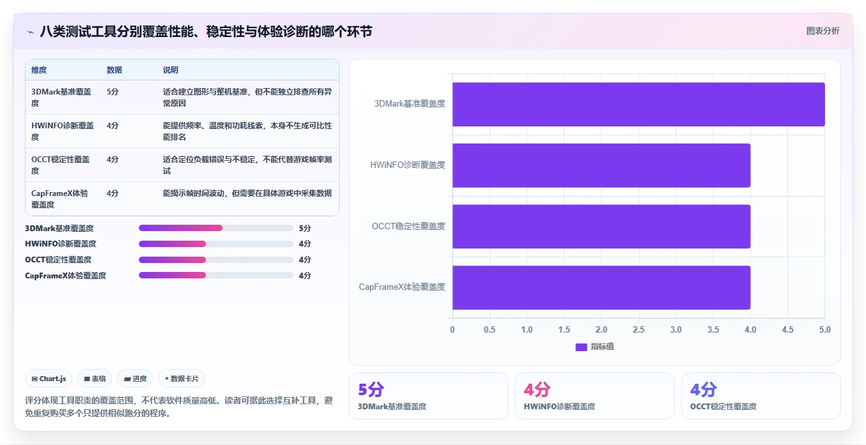Open the 4分 HWiNFO诊断覆盖度 data card
This screenshot has height=445, width=866.
tap(595, 396)
